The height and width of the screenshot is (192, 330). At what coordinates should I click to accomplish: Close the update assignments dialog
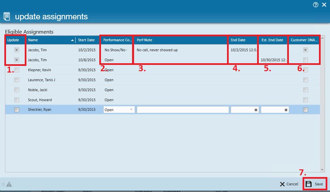coord(324,5)
